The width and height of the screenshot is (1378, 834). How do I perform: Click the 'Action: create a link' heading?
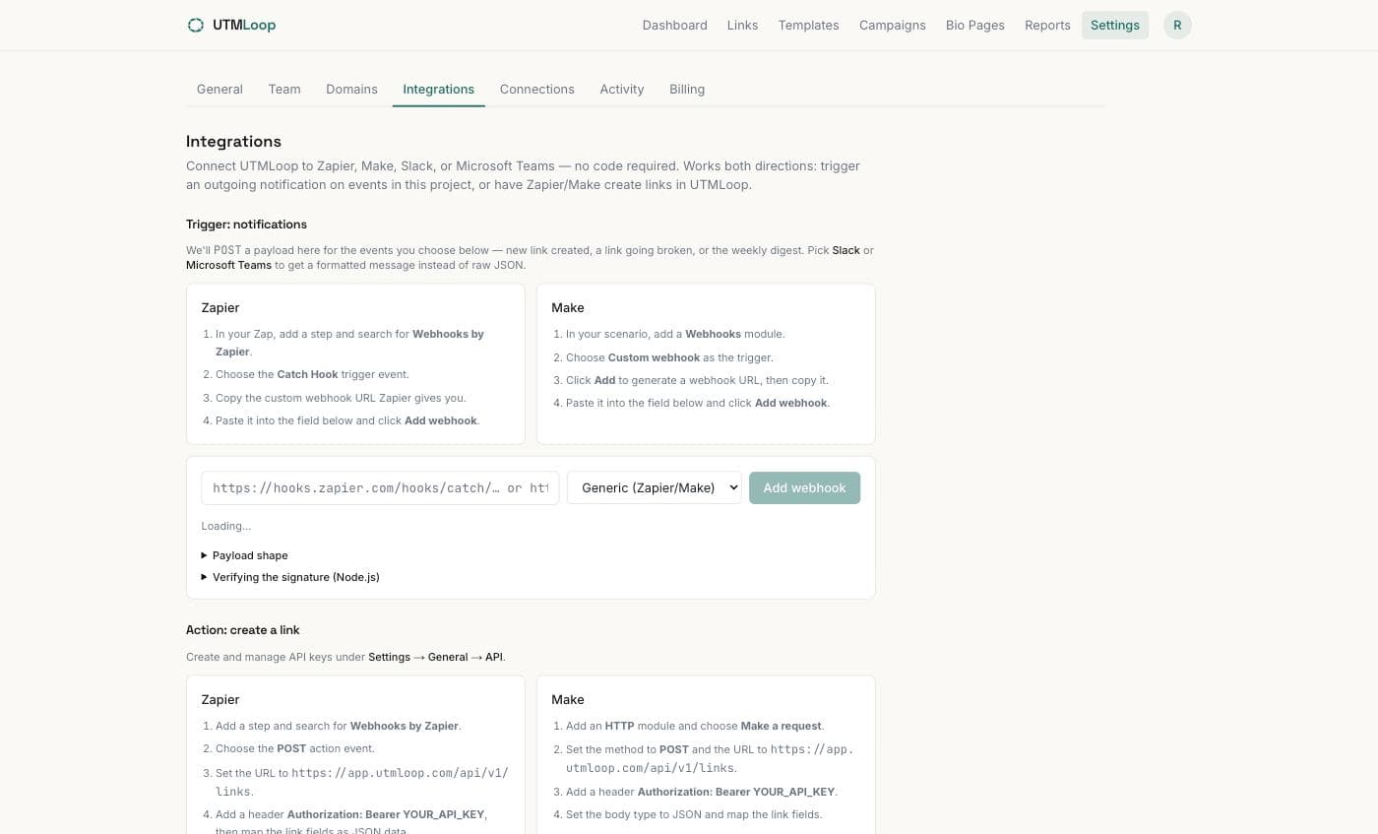[242, 630]
